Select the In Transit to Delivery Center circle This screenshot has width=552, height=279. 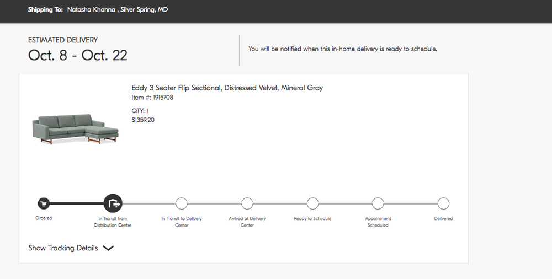182,203
